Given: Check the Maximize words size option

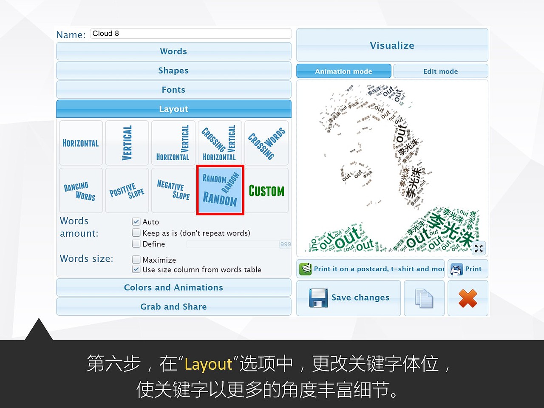Looking at the screenshot, I should (x=136, y=259).
